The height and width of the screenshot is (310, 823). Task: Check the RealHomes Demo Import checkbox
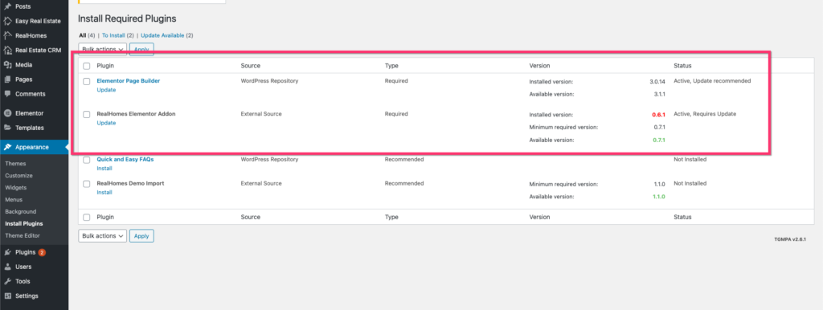pyautogui.click(x=87, y=184)
